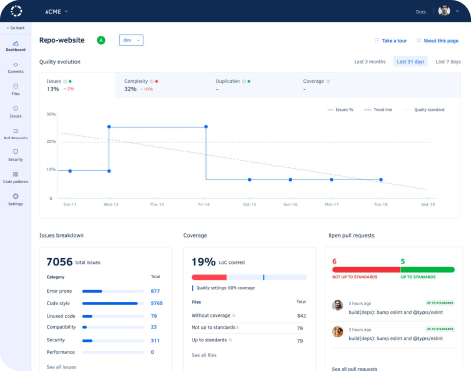471x371 pixels.
Task: Click info icon next to Issues metric
Action: pos(65,81)
